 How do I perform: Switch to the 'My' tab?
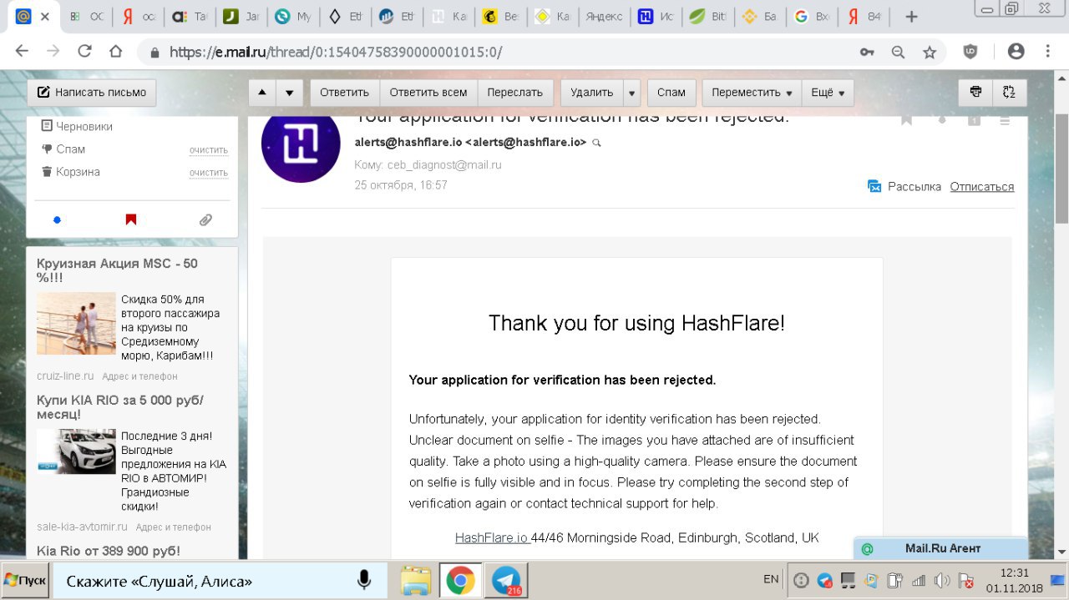[294, 17]
